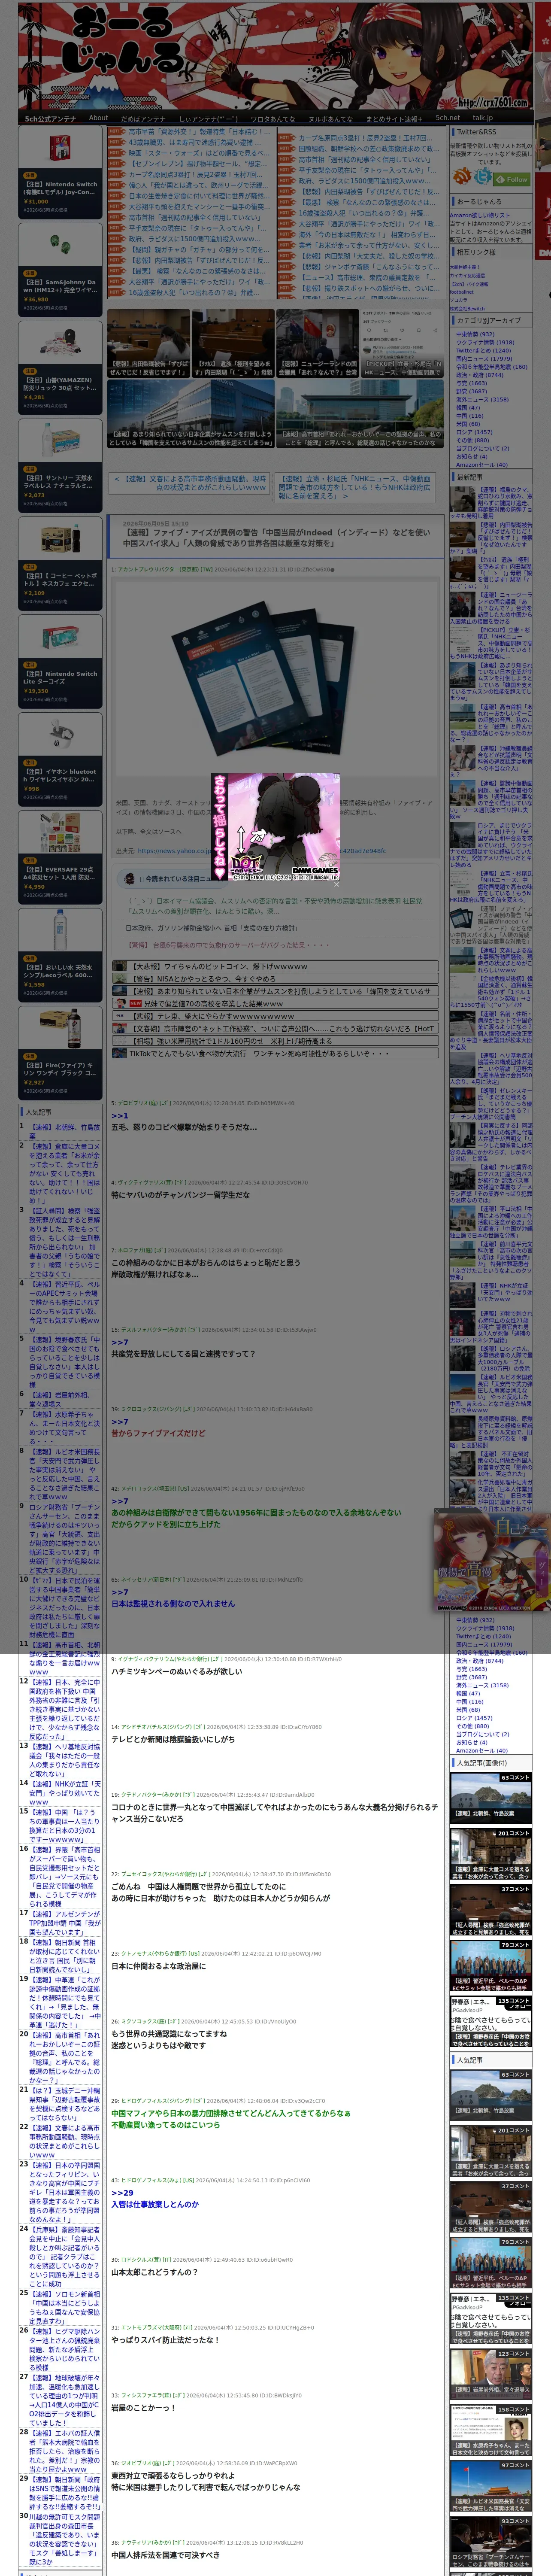Follow the >>1 anchor in reply 5

click(119, 1115)
